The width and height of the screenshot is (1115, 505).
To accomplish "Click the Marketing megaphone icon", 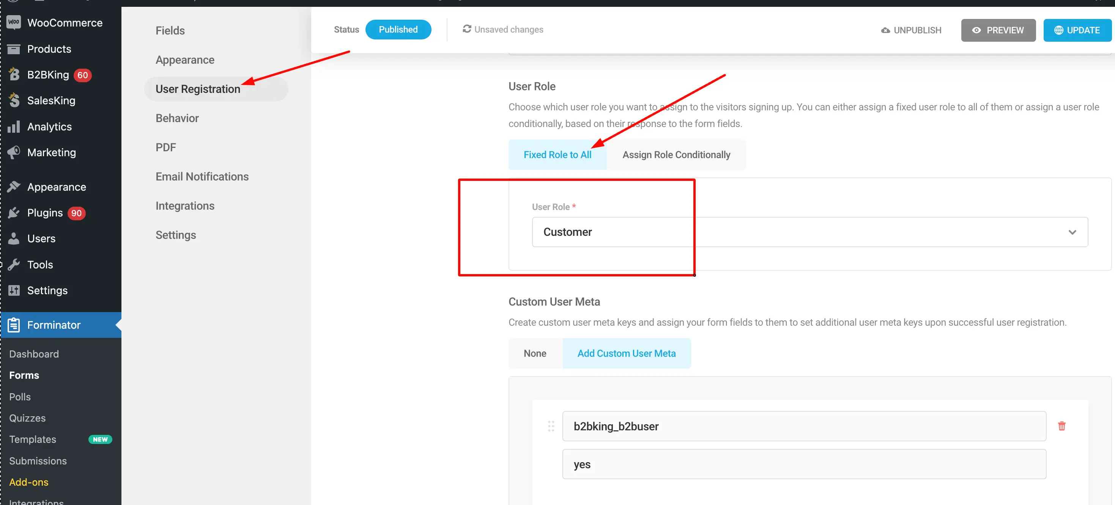I will click(14, 152).
